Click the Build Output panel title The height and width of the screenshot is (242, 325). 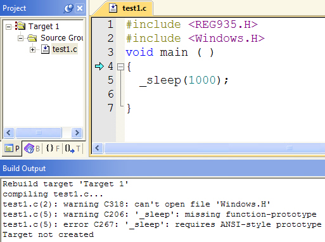coord(24,169)
